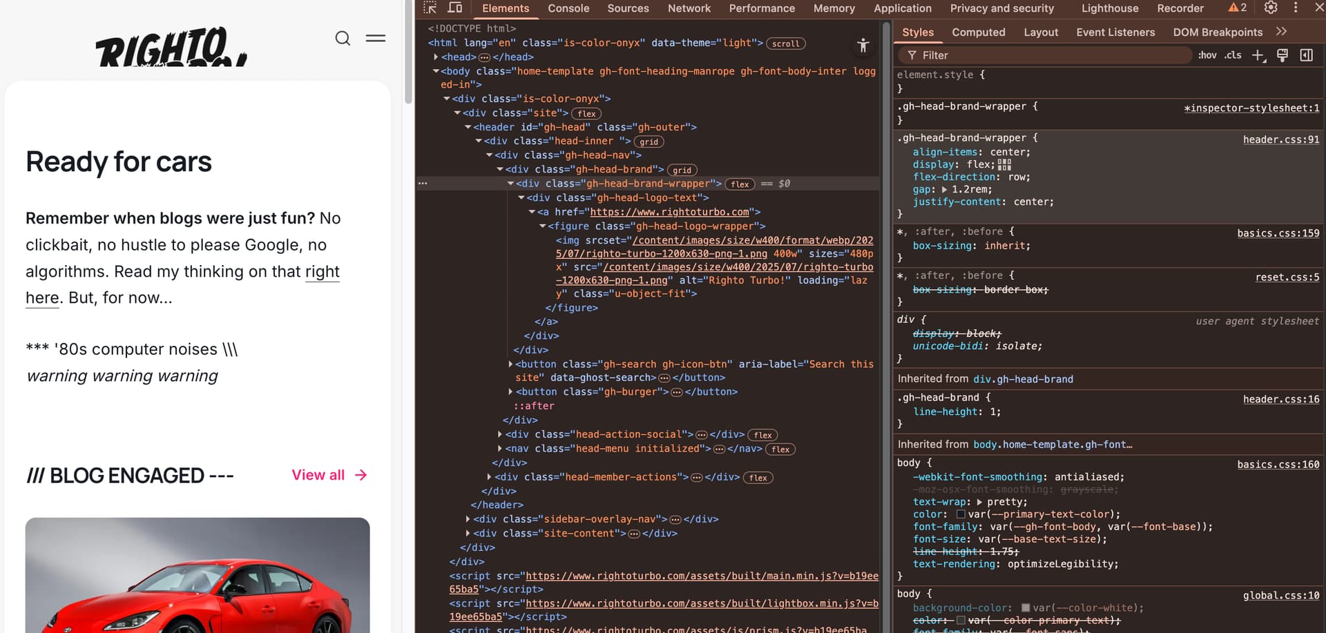
Task: Click the flex badge on gh-head-brand-wrapper
Action: (740, 184)
